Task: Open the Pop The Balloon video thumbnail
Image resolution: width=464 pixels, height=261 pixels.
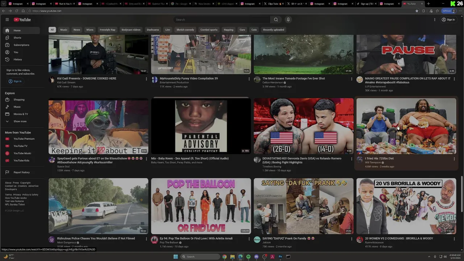Action: (x=201, y=206)
